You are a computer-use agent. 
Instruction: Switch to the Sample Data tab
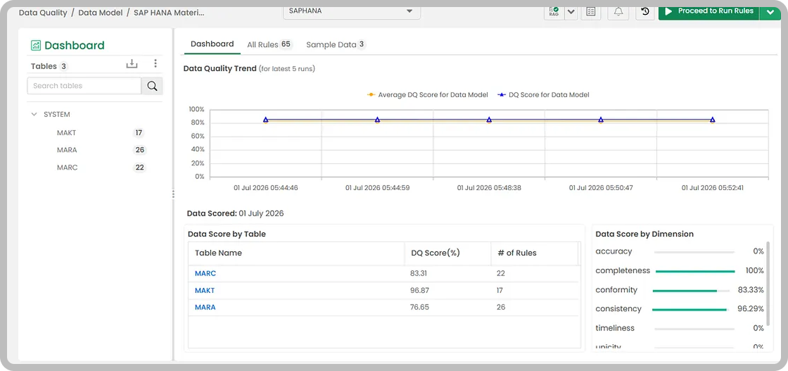(x=336, y=45)
